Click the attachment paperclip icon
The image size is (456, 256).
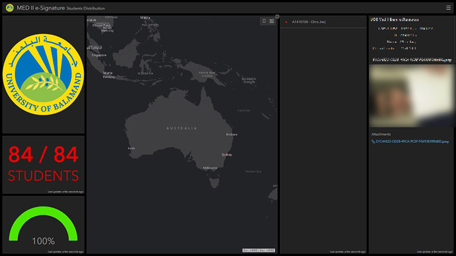coord(373,141)
